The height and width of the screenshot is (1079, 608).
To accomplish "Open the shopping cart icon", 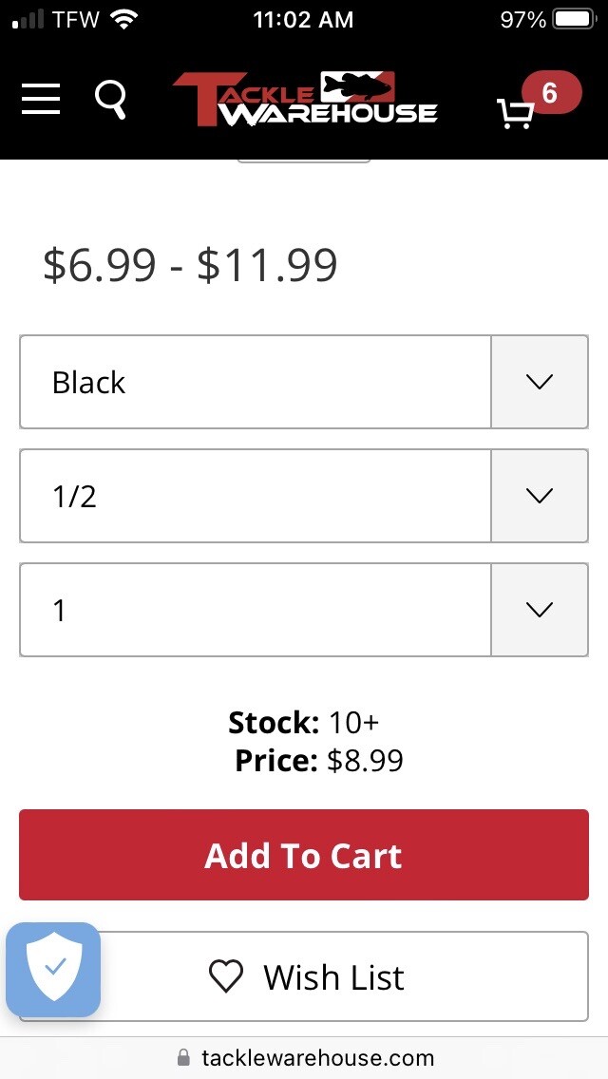I will click(515, 114).
